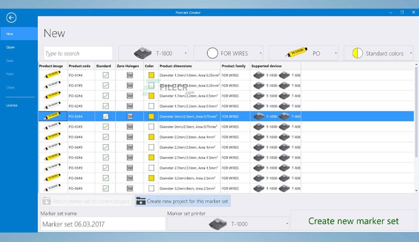419x242 pixels.
Task: Click the white marker image in row PO-05#9
Action: (52, 167)
